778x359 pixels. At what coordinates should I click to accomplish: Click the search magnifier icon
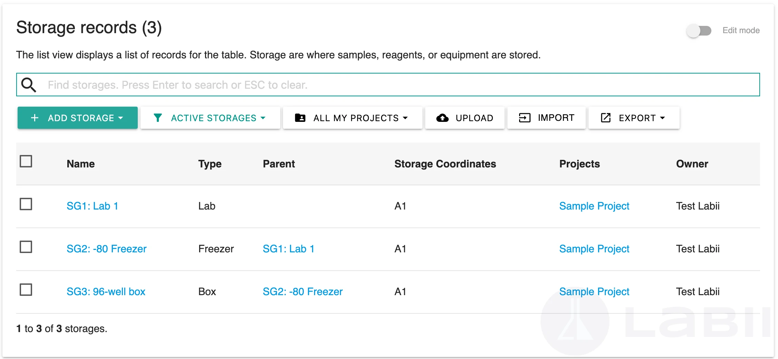(29, 85)
